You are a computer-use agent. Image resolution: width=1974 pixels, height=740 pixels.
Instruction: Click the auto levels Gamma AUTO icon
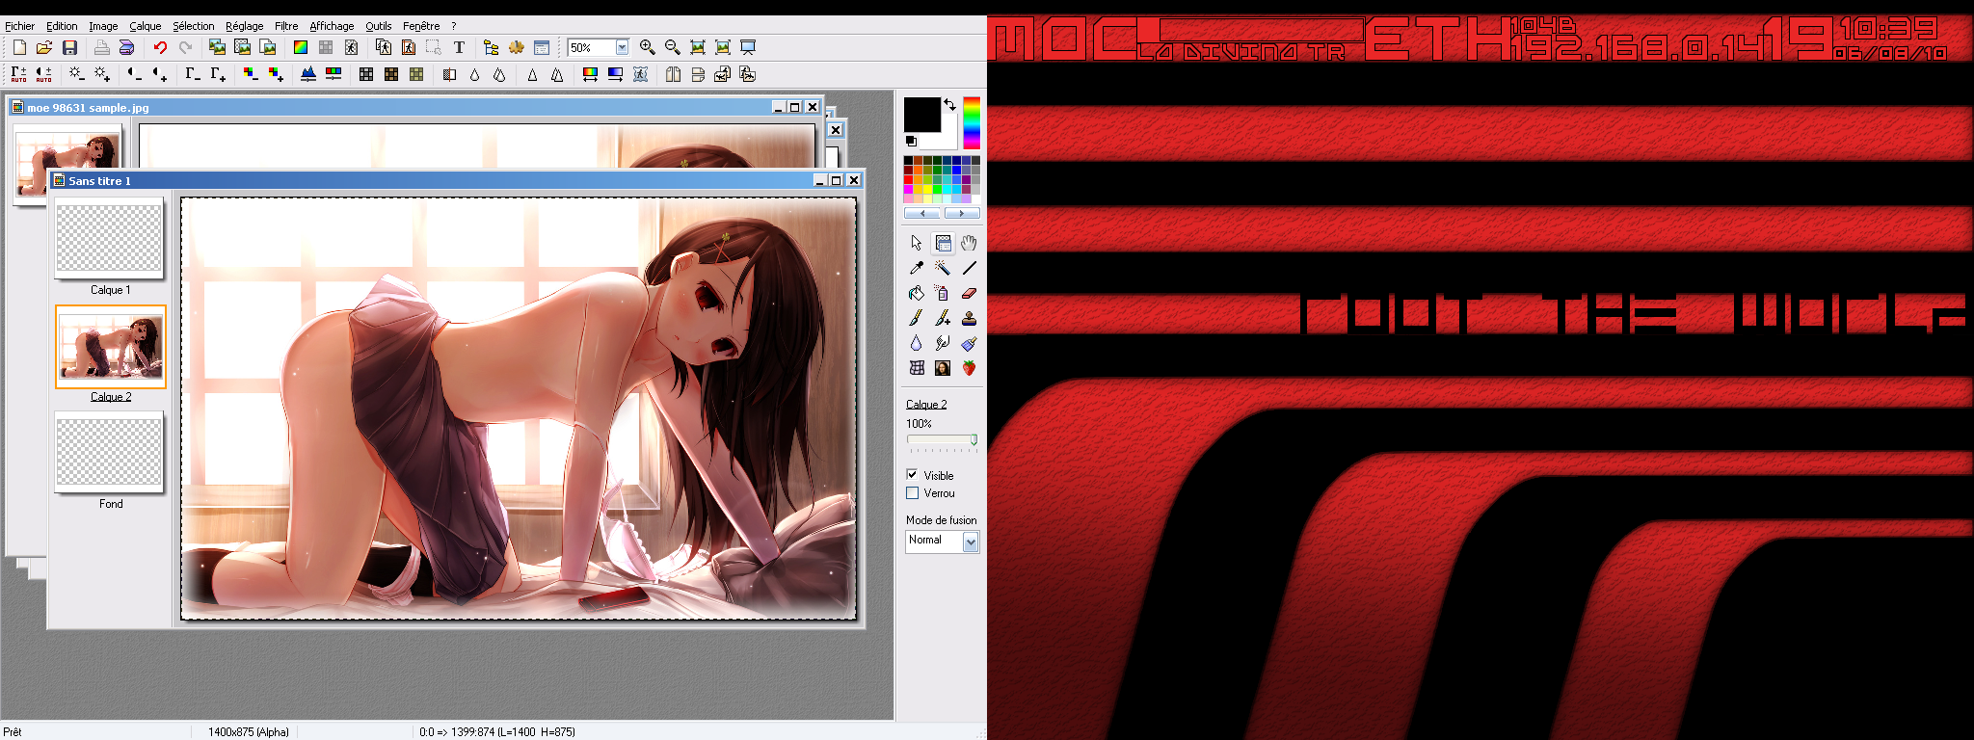19,74
